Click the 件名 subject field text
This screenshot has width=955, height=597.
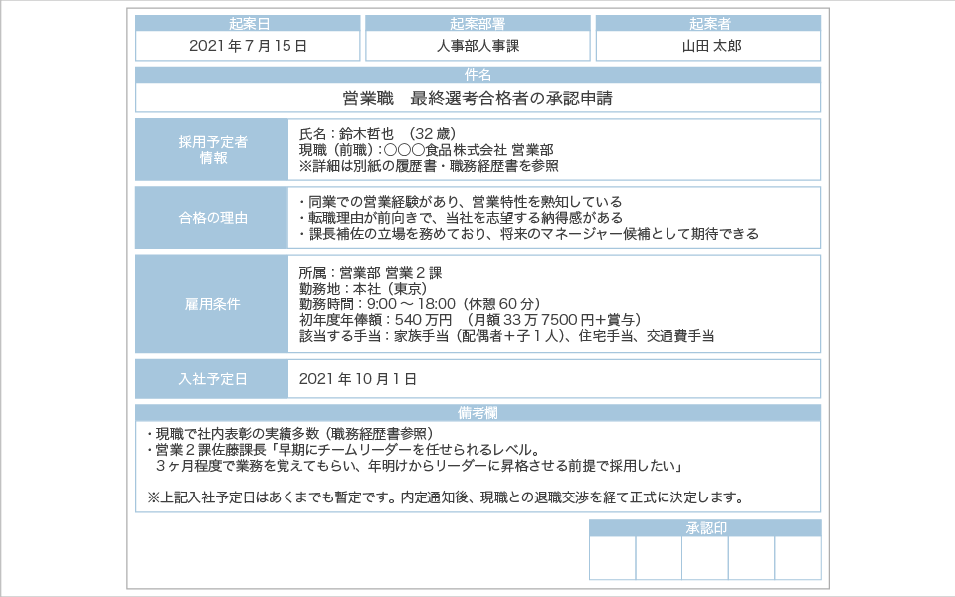tap(477, 98)
